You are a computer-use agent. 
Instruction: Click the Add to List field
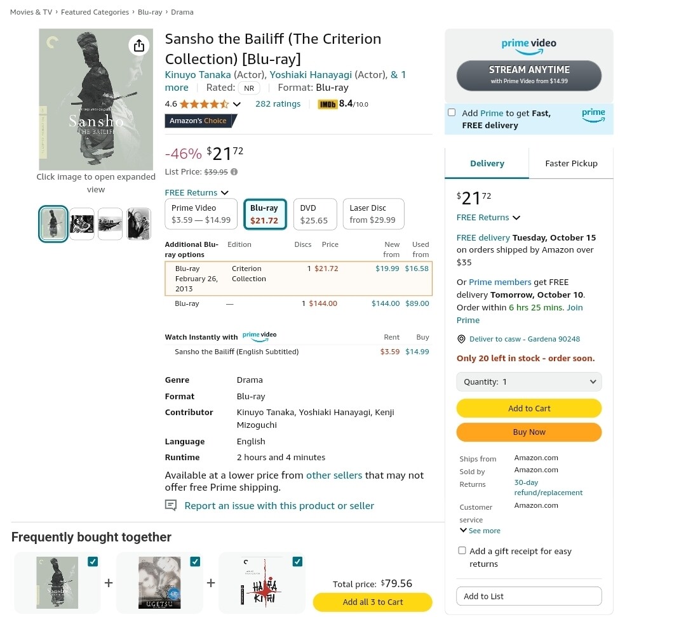pyautogui.click(x=528, y=596)
